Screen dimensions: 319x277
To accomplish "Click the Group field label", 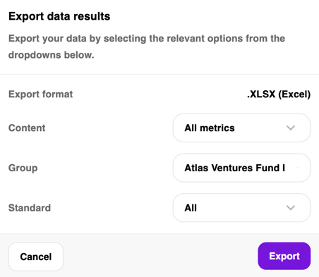I will (23, 168).
